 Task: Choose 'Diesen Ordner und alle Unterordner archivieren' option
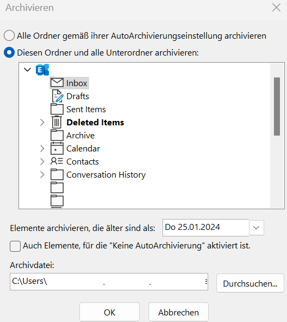click(9, 52)
